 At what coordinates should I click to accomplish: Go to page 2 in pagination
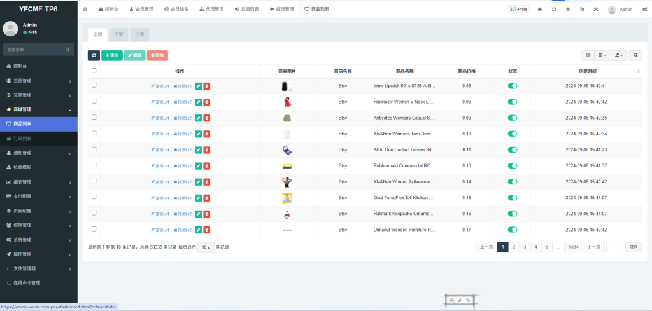pos(513,247)
